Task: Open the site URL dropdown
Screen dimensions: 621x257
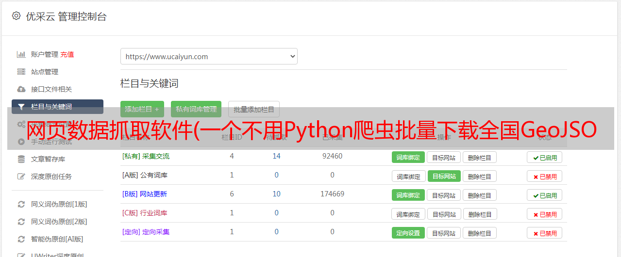Action: [209, 56]
